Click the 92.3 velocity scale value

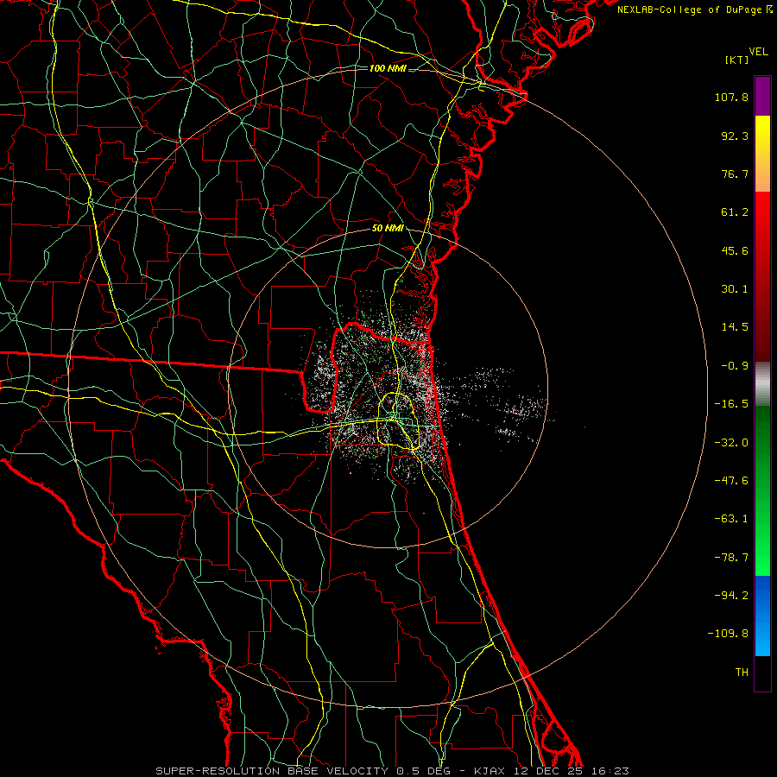(735, 136)
